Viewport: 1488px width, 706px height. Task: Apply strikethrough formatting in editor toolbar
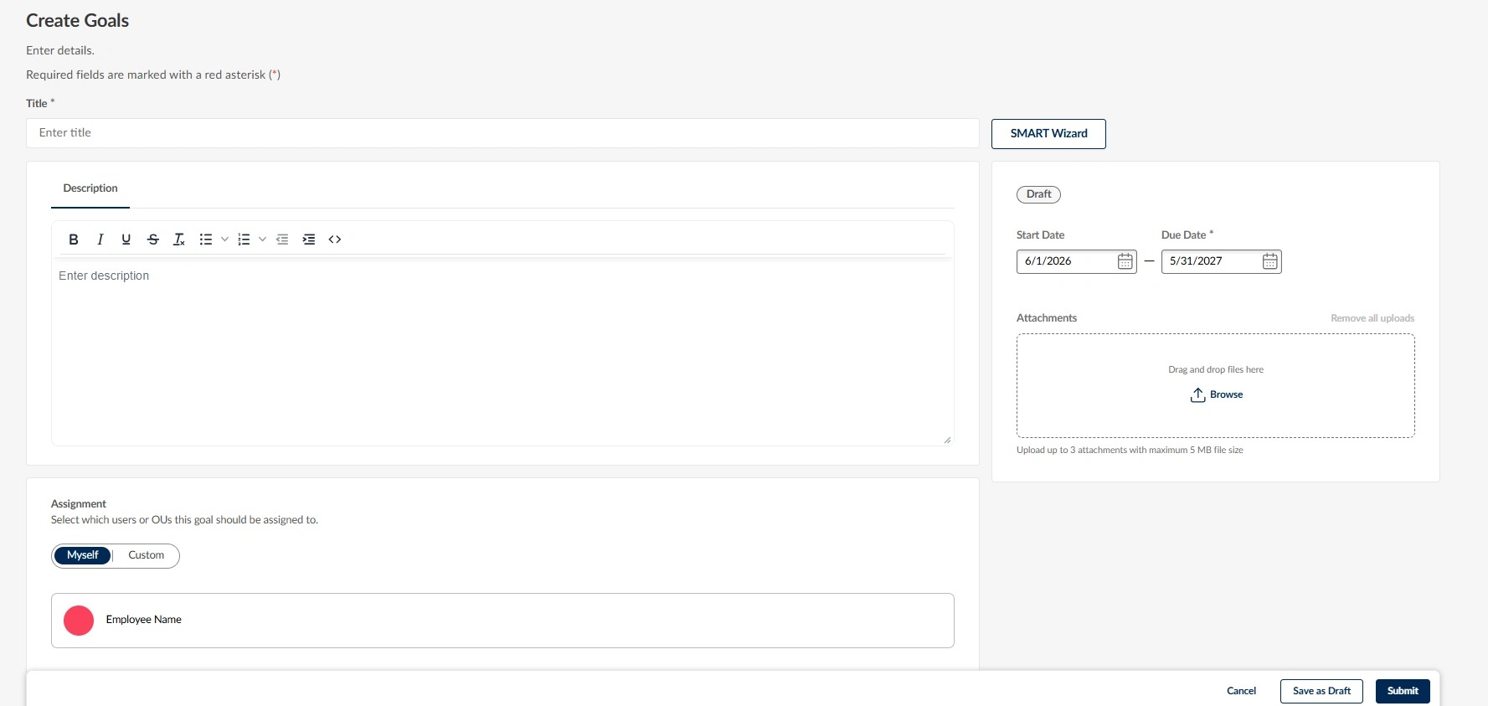point(153,240)
